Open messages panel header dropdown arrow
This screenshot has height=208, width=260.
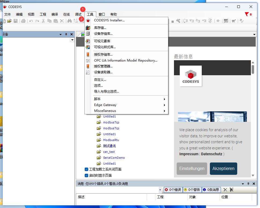[243, 184]
